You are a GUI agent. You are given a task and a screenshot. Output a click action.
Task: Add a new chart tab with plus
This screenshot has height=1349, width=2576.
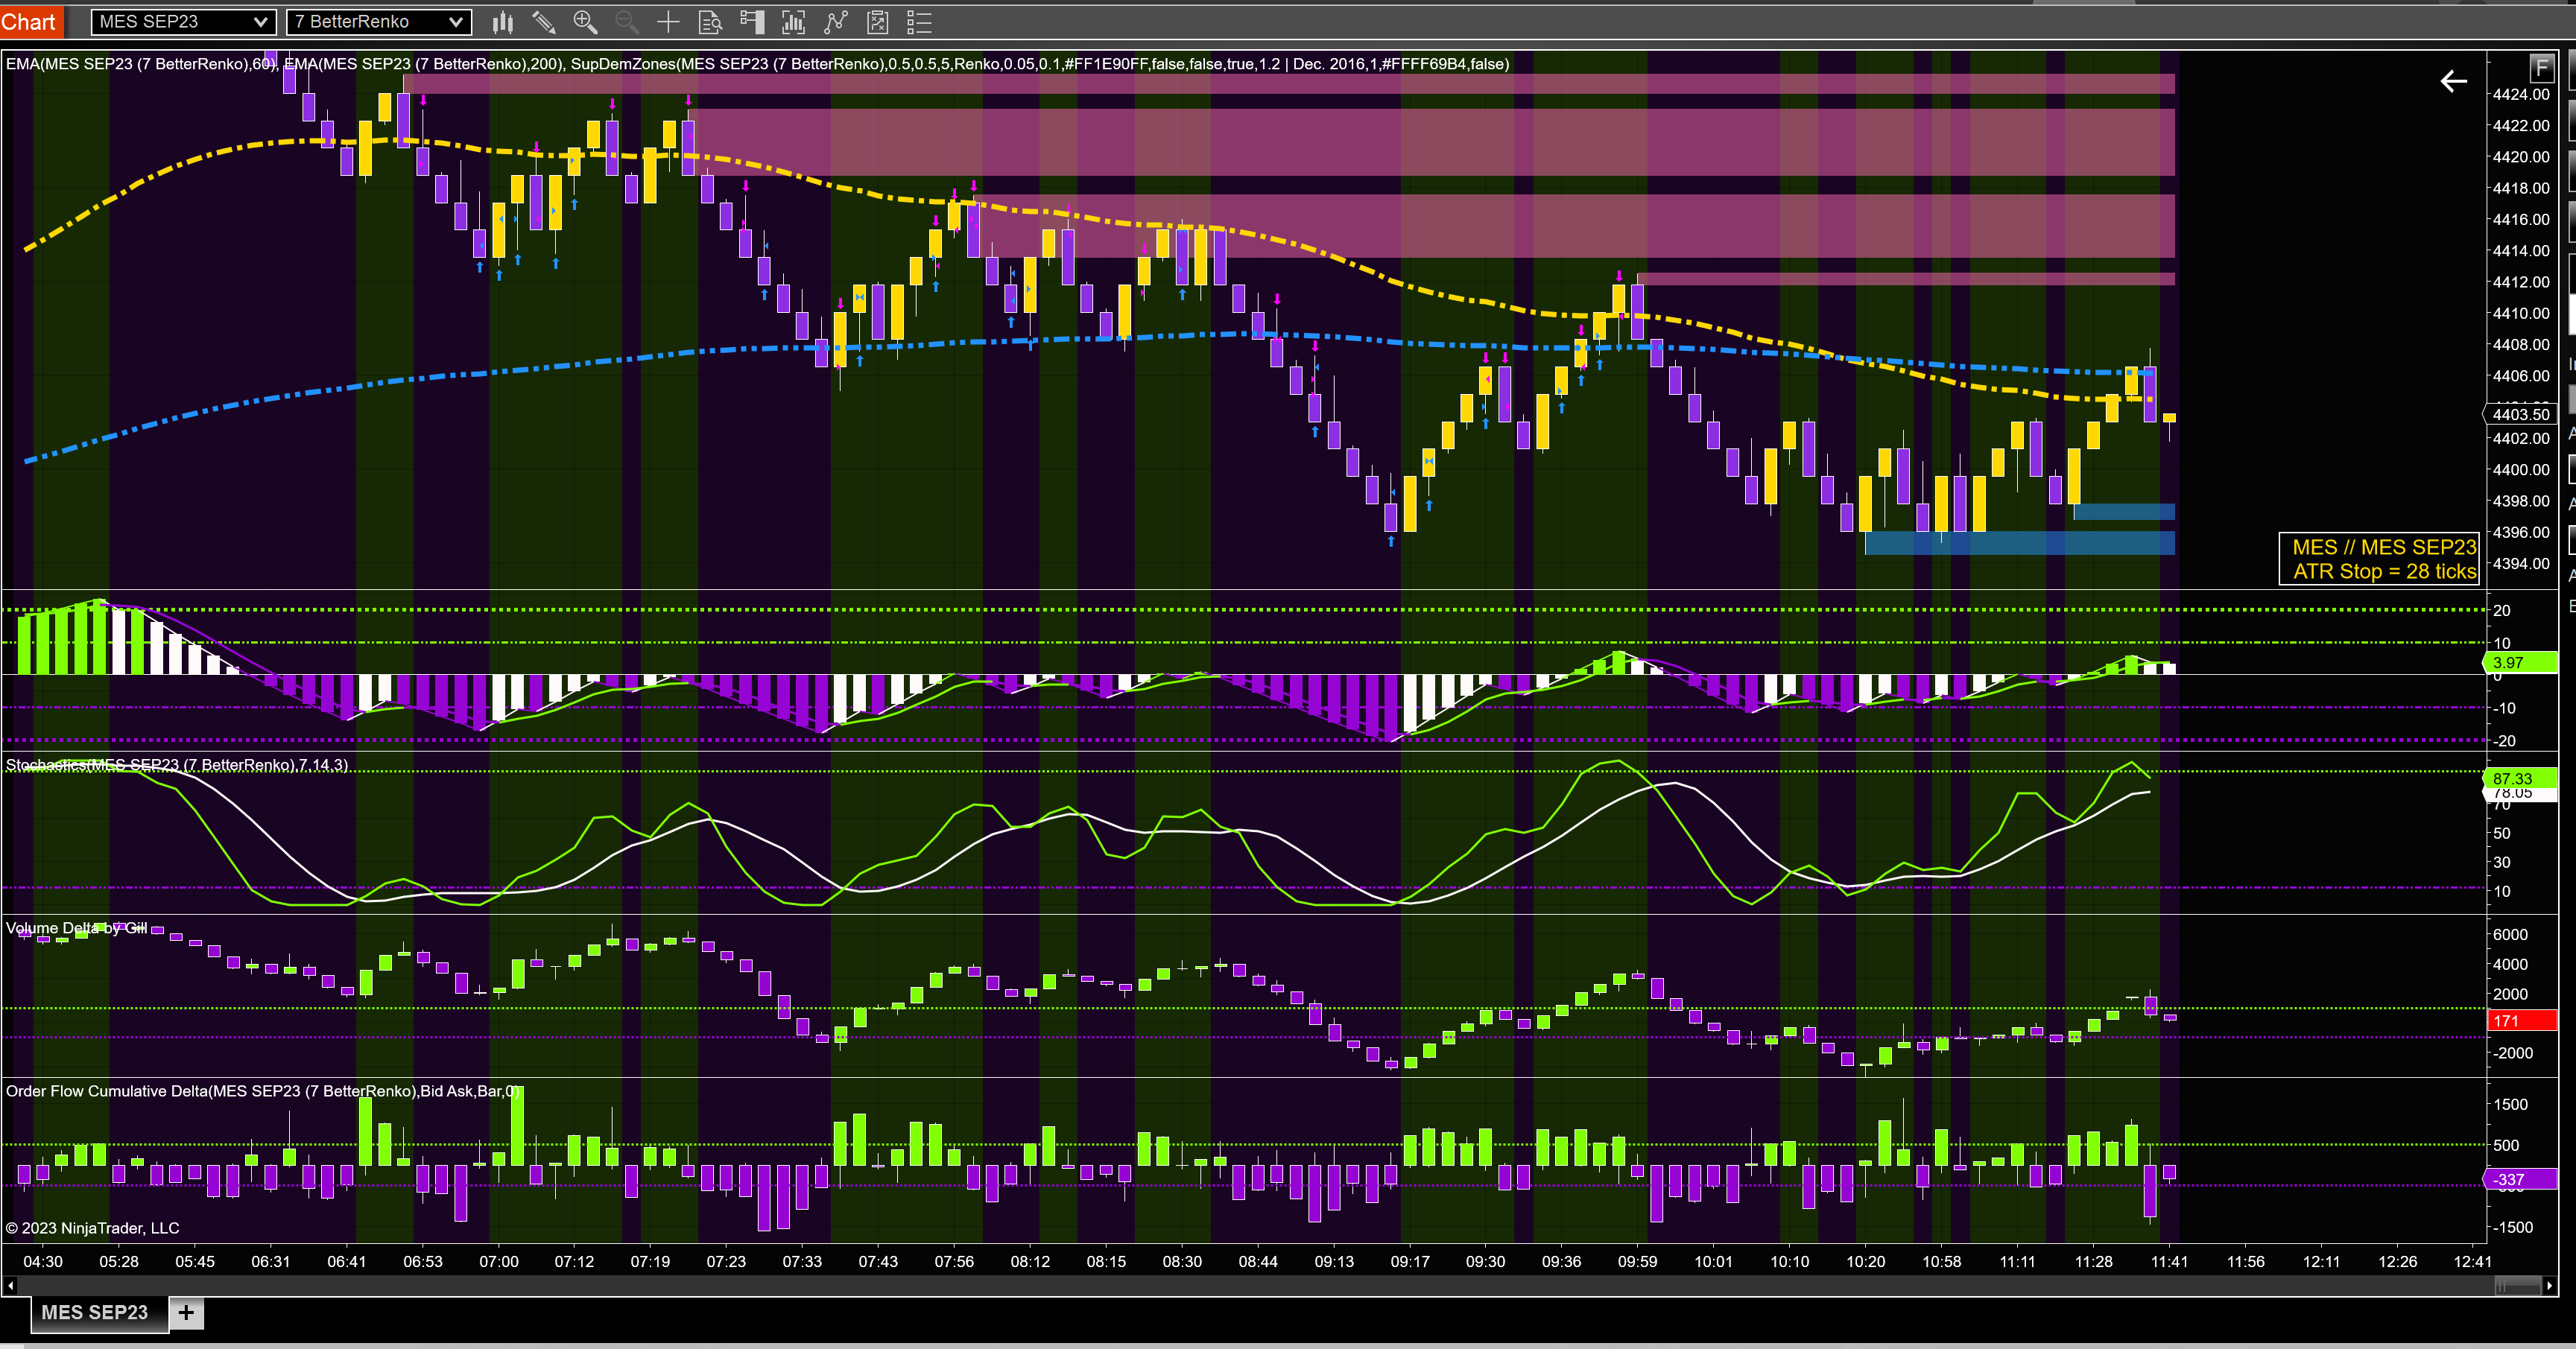click(186, 1312)
